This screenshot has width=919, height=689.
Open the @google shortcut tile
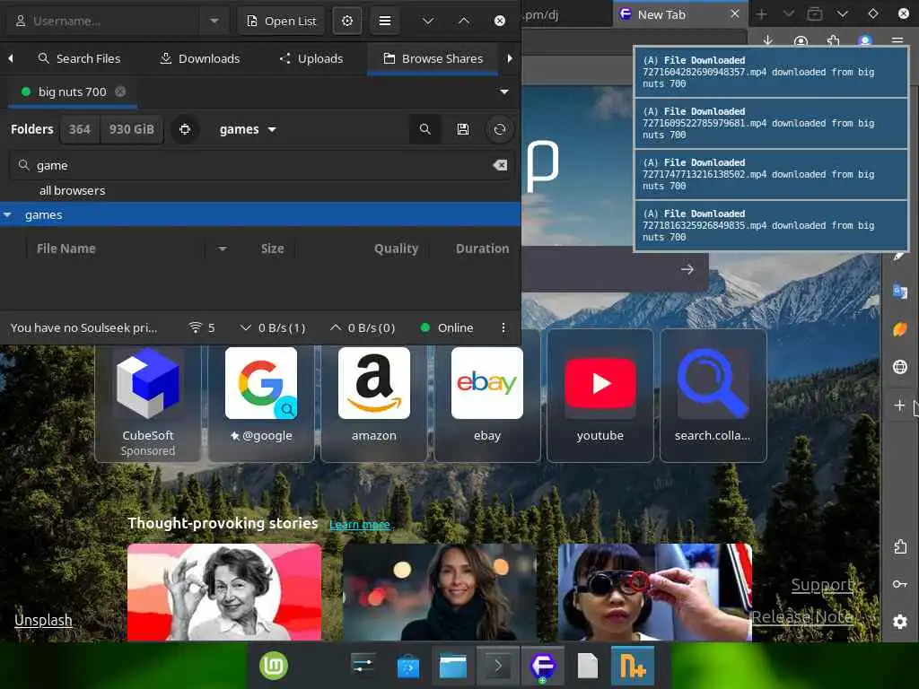pos(261,396)
